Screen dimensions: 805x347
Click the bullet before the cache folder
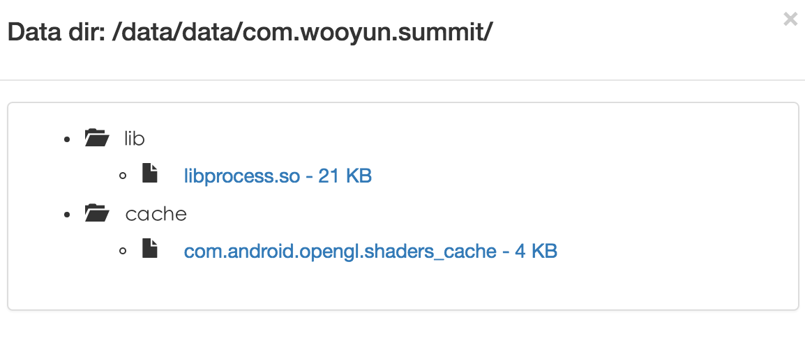pyautogui.click(x=67, y=215)
